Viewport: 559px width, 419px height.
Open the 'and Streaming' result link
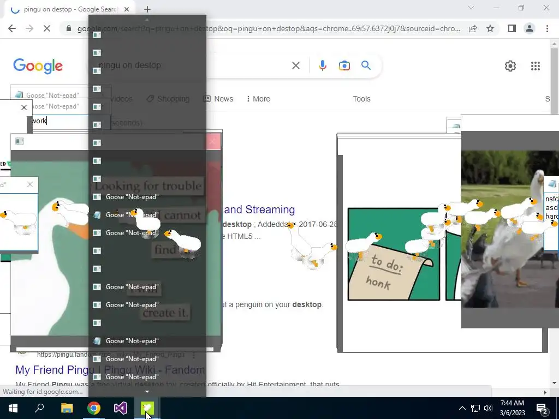tap(259, 209)
